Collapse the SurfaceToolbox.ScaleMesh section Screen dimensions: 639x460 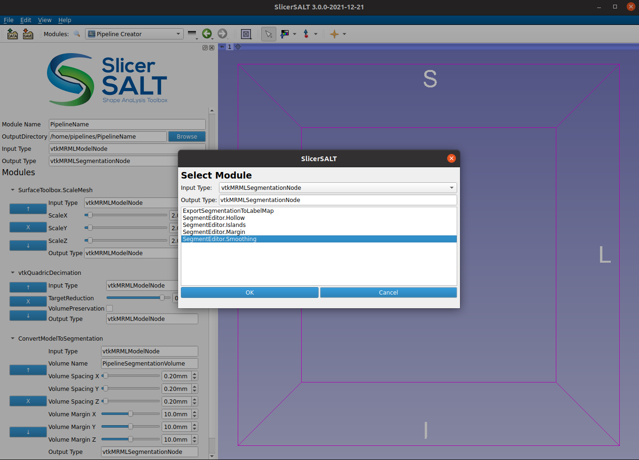point(12,190)
